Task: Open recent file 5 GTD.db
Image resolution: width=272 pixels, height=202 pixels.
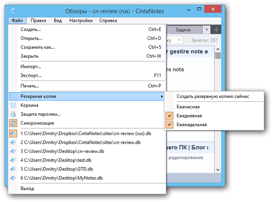Action: coord(87,169)
